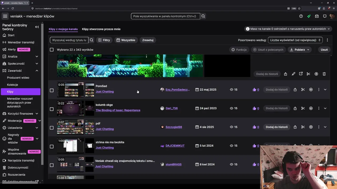Open the whispers chat bubble icon
Viewport: 337px width, 189px height.
point(325,16)
